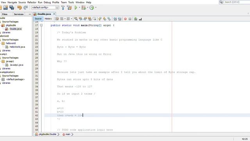Click main in the breadcrumb bar
Image resolution: width=250 pixels, height=141 pixels.
click(68, 134)
